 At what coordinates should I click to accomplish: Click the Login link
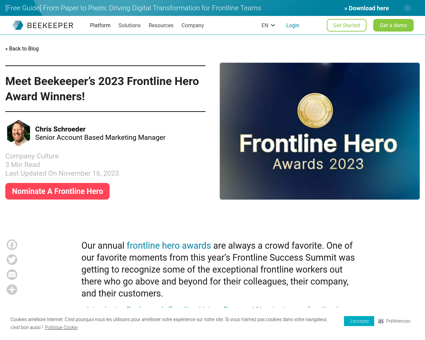coord(293,25)
